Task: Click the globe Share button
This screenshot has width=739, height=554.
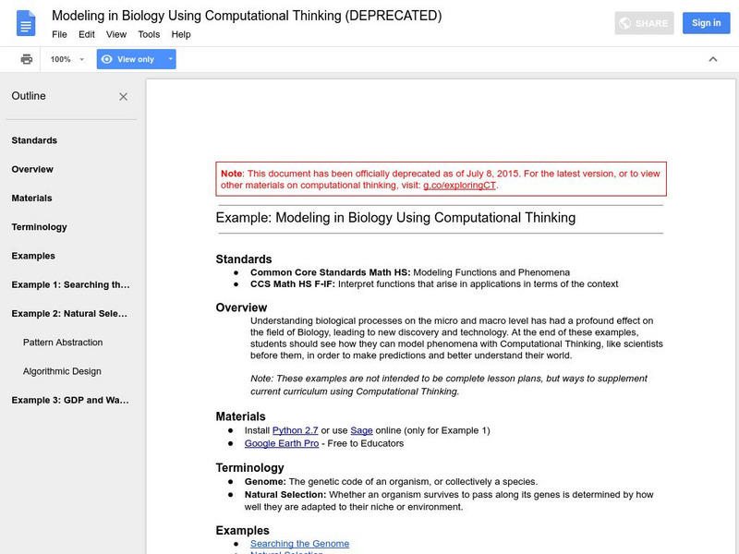Action: [x=644, y=23]
